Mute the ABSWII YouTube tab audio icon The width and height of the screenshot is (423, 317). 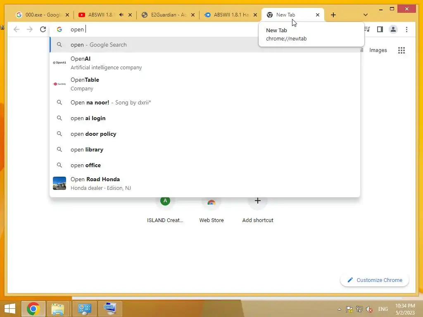click(x=121, y=15)
